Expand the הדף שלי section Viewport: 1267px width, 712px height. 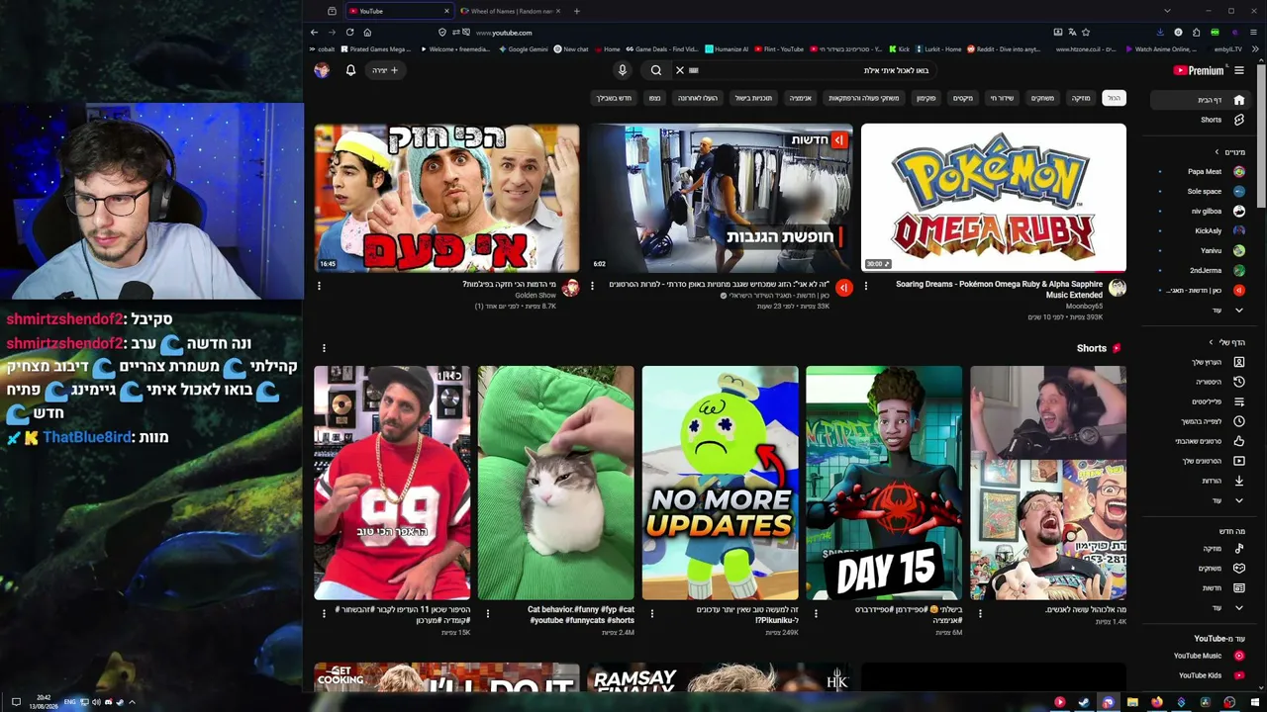pyautogui.click(x=1228, y=342)
